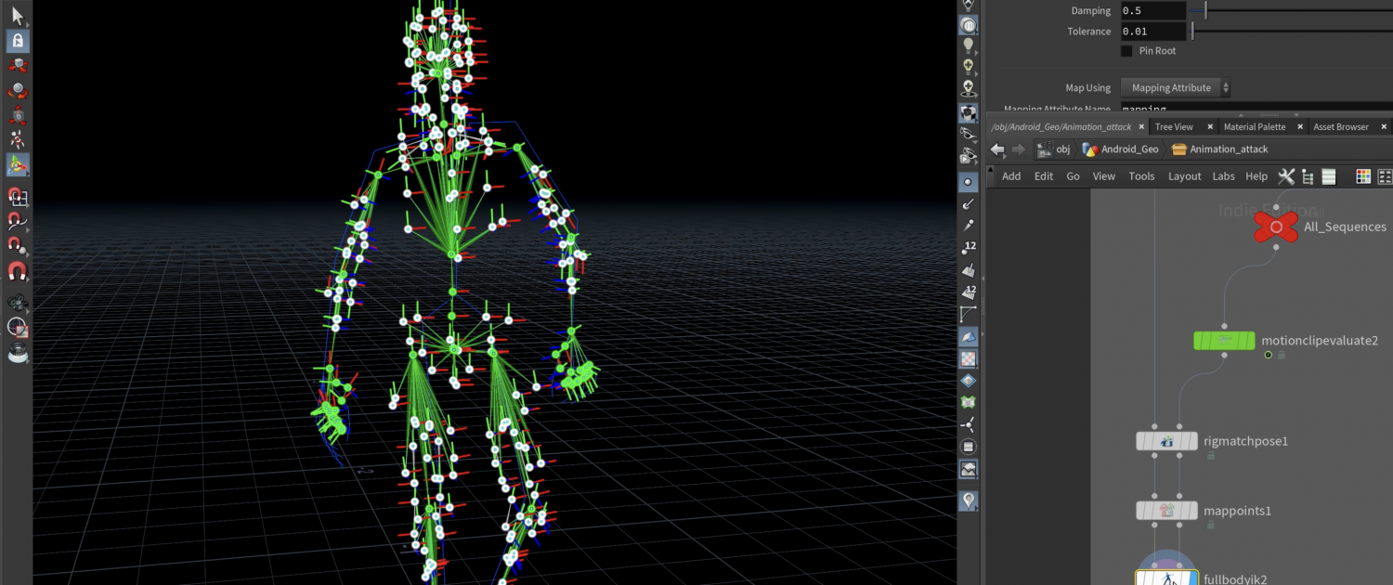Screen dimensions: 1393x585
Task: Toggle the list view icon in network editor
Action: pos(1328,176)
